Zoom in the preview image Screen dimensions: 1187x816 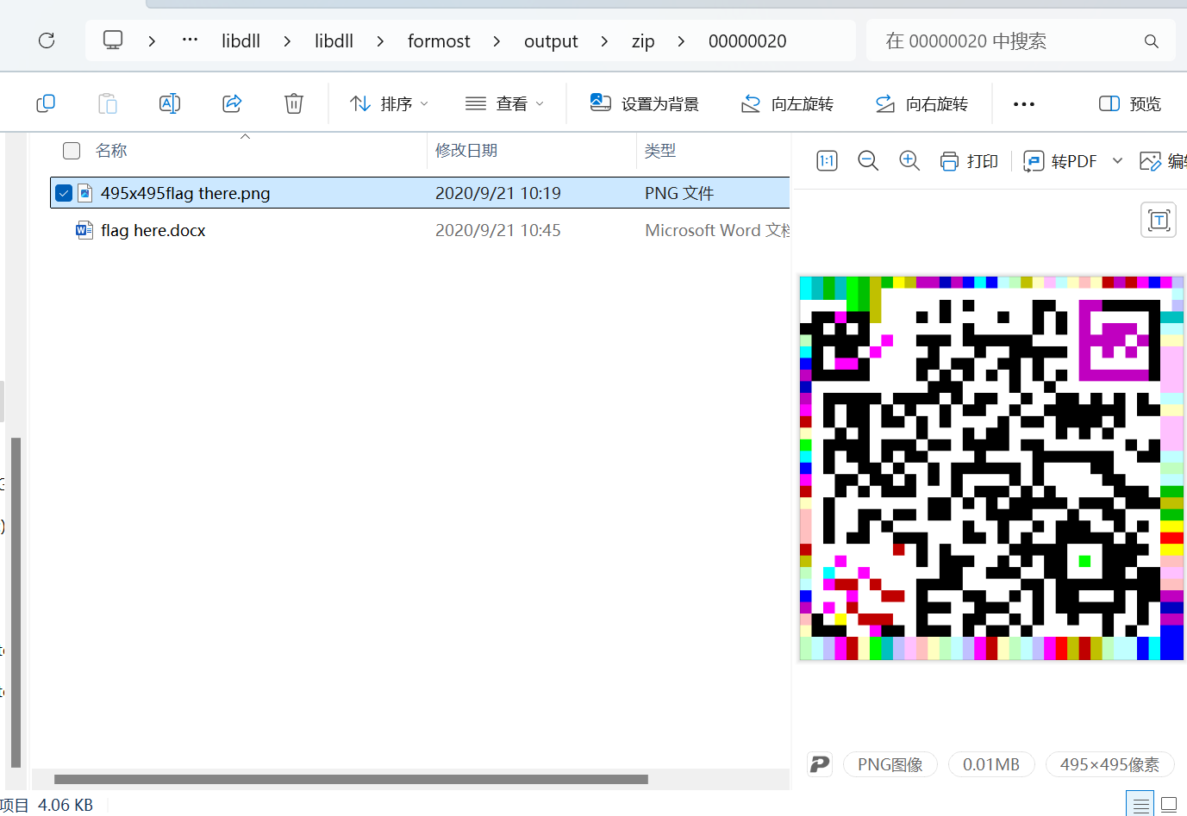909,161
